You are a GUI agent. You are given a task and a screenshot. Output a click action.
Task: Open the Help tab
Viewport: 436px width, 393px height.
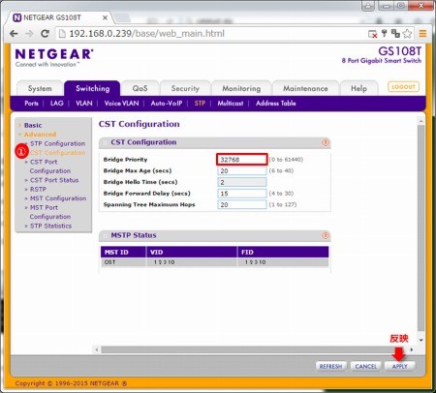coord(358,88)
